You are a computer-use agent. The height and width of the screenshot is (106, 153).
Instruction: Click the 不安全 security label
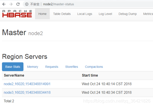(35, 4)
